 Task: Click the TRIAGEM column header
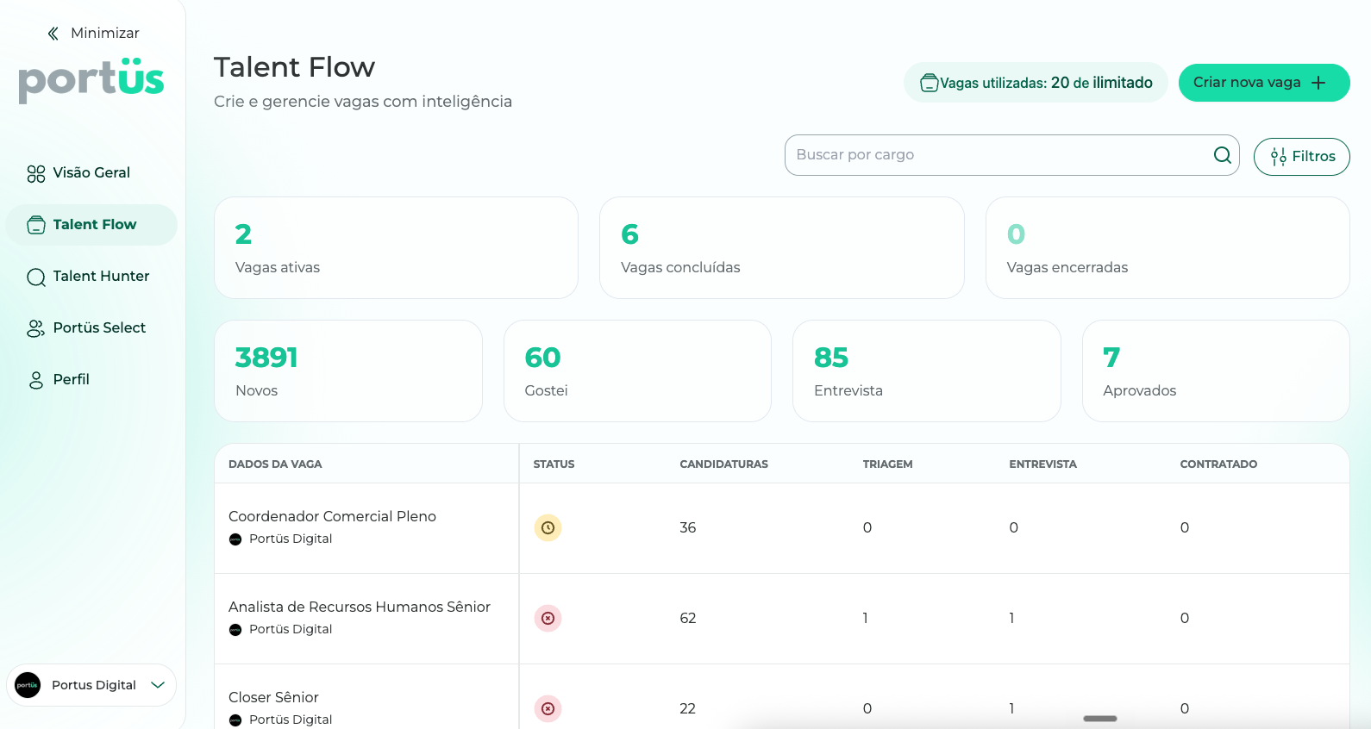pyautogui.click(x=887, y=464)
